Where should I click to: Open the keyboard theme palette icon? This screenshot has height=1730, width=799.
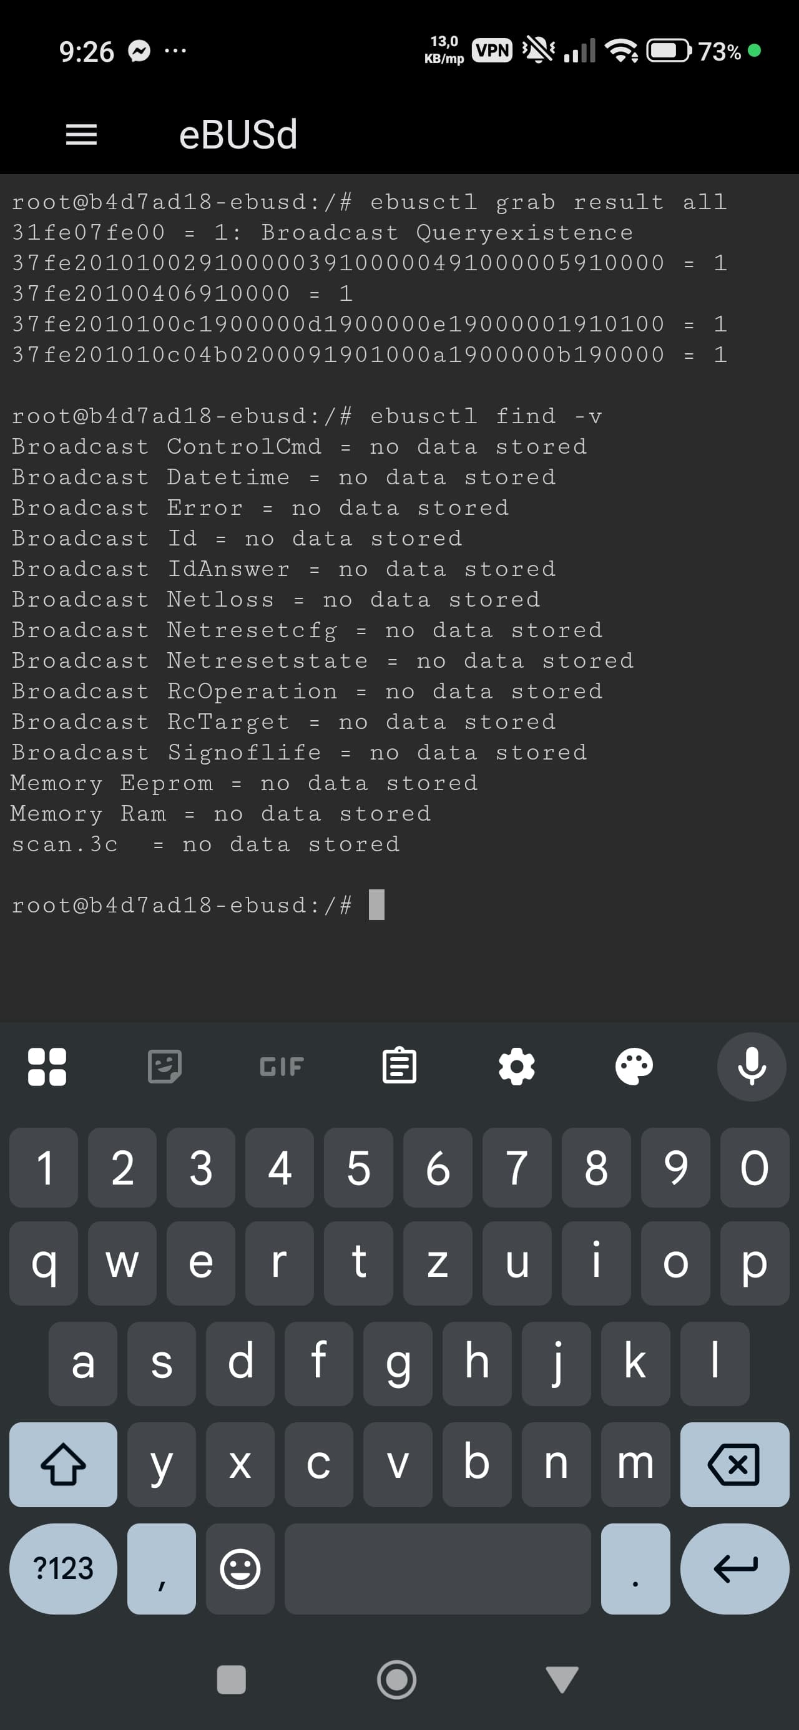point(634,1067)
